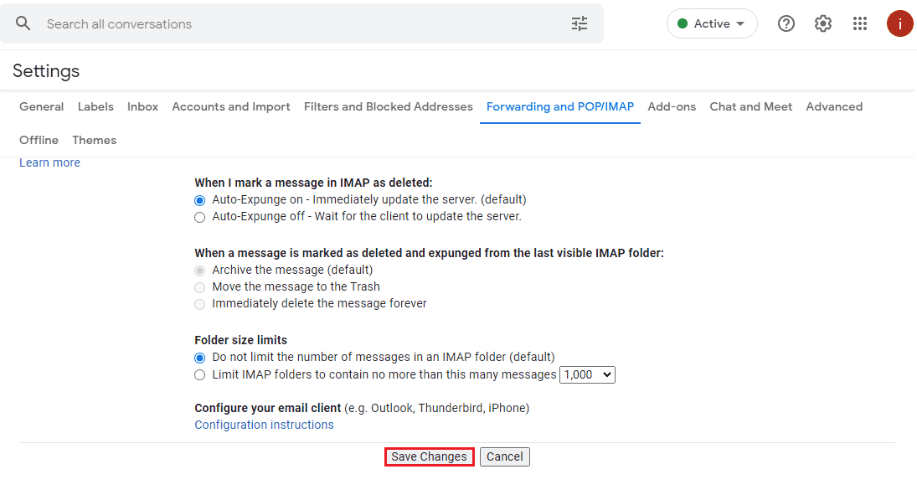The height and width of the screenshot is (495, 917).
Task: Click the Cancel button
Action: point(505,456)
